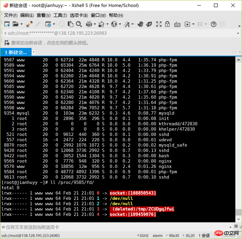Click the terminal scrollbar down arrow

238,219
